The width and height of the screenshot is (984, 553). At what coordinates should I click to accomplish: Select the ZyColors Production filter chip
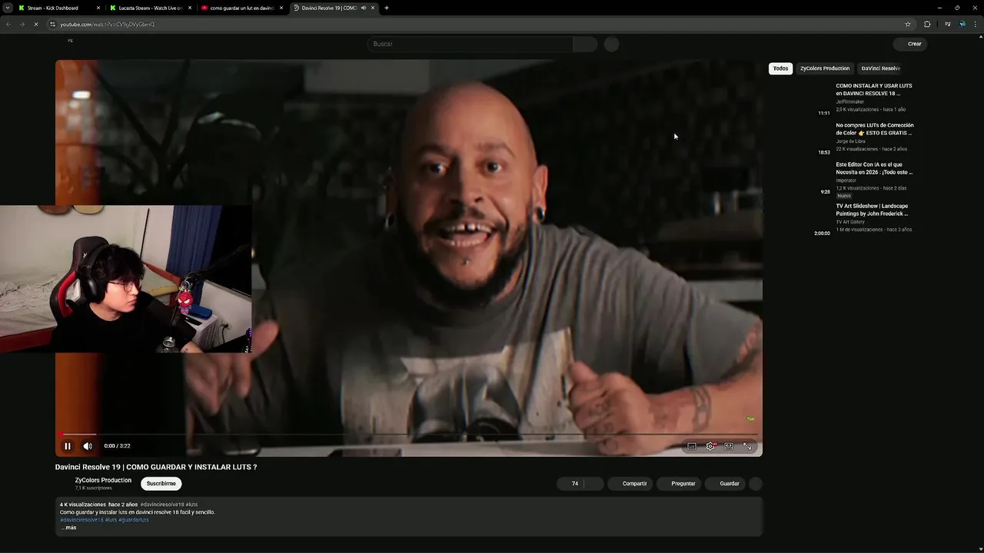pyautogui.click(x=825, y=68)
